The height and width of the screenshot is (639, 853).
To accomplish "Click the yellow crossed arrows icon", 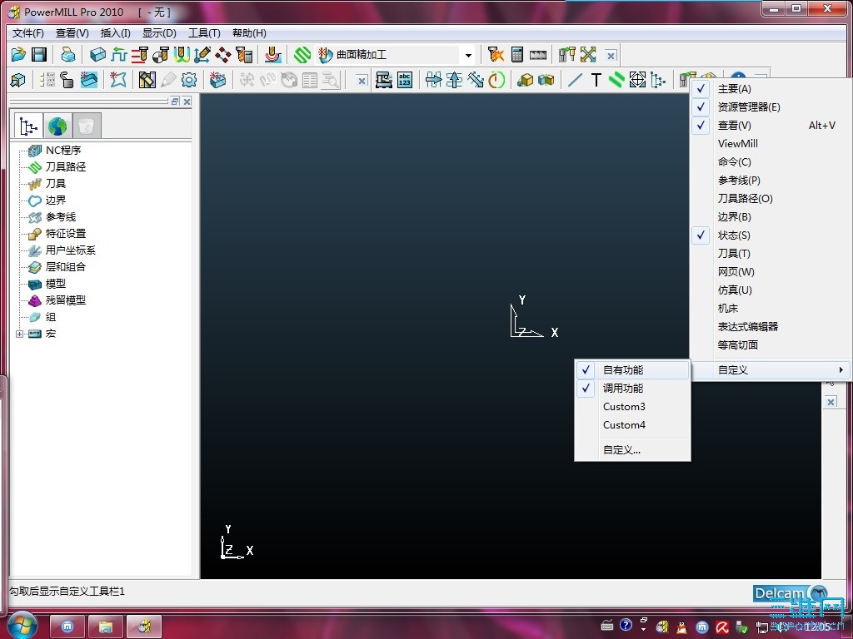I will click(588, 54).
